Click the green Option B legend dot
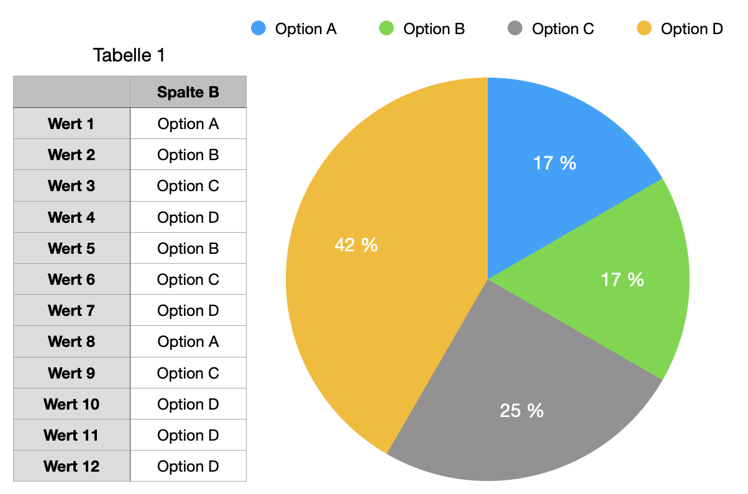 386,28
